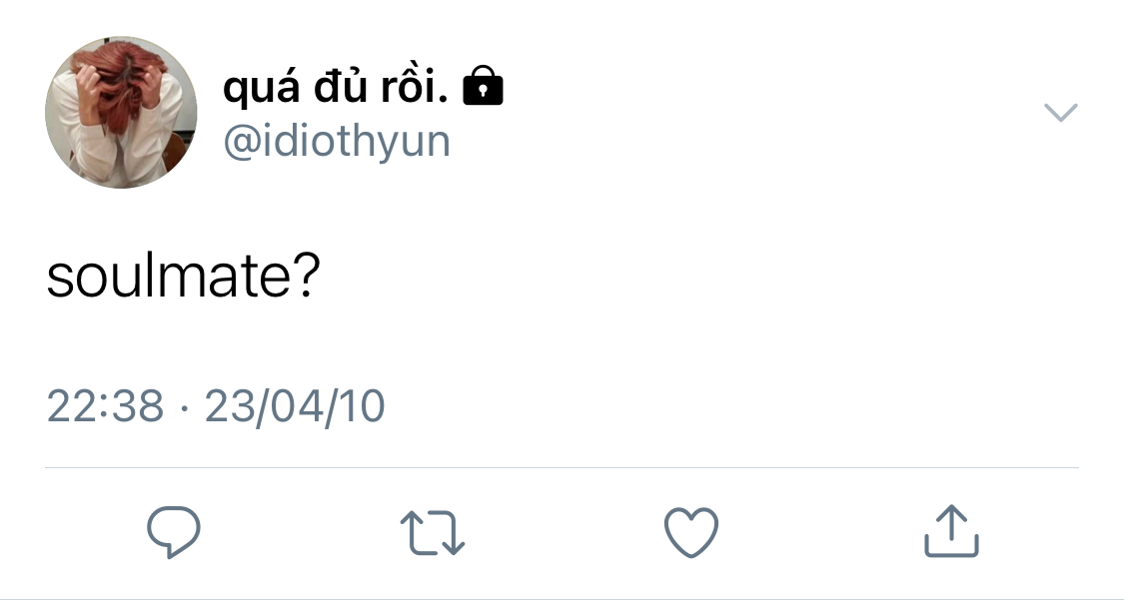Click the 22:38 timestamp
1124x600 pixels.
(105, 406)
